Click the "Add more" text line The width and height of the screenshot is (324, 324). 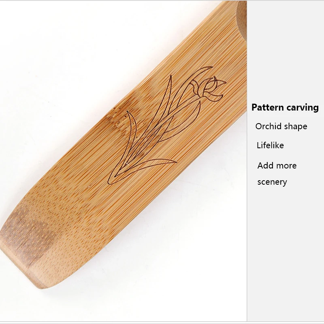tap(277, 166)
